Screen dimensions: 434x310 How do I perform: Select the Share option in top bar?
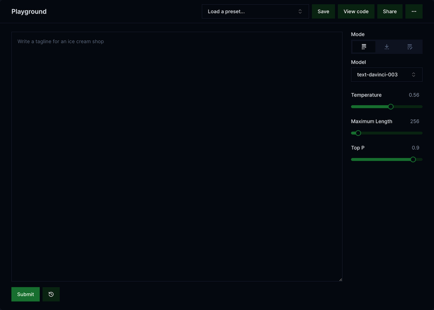390,11
